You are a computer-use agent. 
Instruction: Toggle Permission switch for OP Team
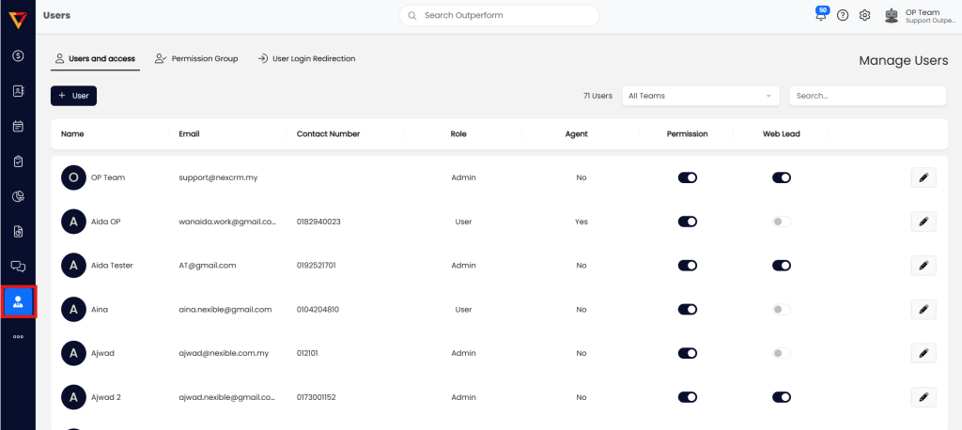click(x=688, y=177)
